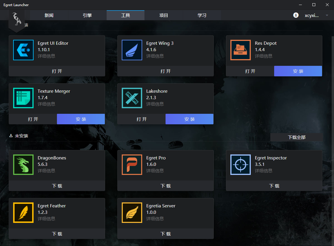Open Egret UI Editor with 打开

tap(57, 71)
